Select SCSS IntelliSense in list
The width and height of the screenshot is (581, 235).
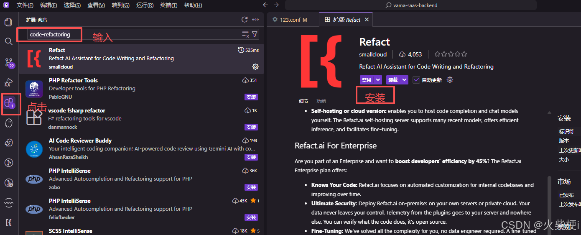click(x=141, y=231)
